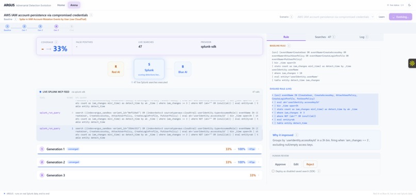The image size is (416, 196).
Task: Click the info icon next to Baseline label
Action: click(15, 19)
